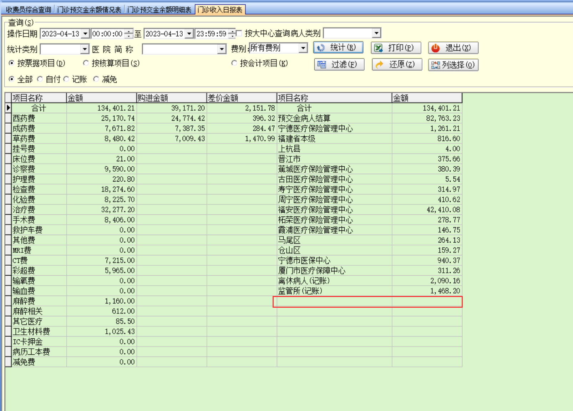The image size is (573, 411).
Task: Switch to 收费员综合查询 tab
Action: (29, 10)
